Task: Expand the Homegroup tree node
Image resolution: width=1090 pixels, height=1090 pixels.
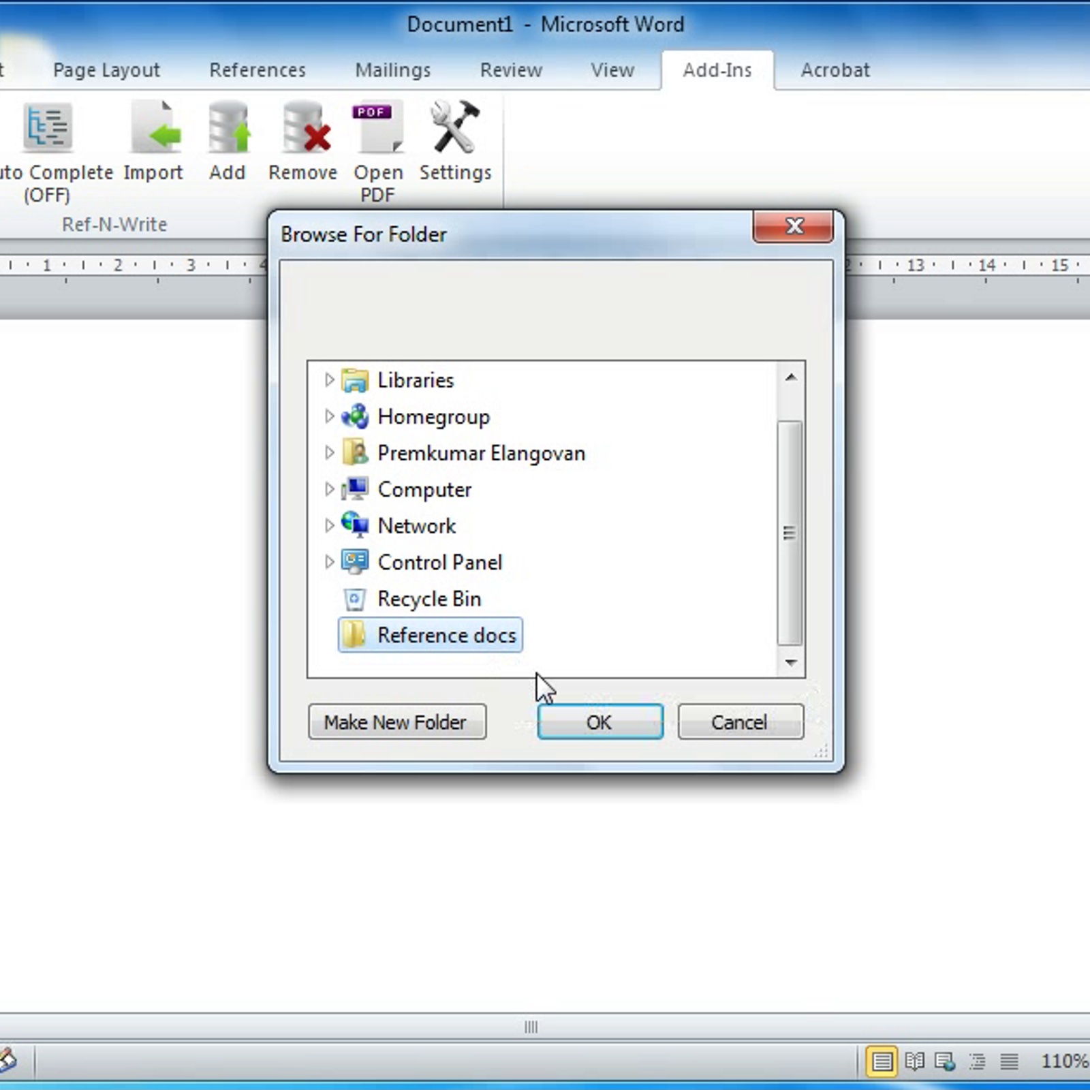Action: (x=329, y=416)
